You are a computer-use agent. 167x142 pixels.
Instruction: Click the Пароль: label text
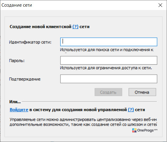pyautogui.click(x=17, y=61)
